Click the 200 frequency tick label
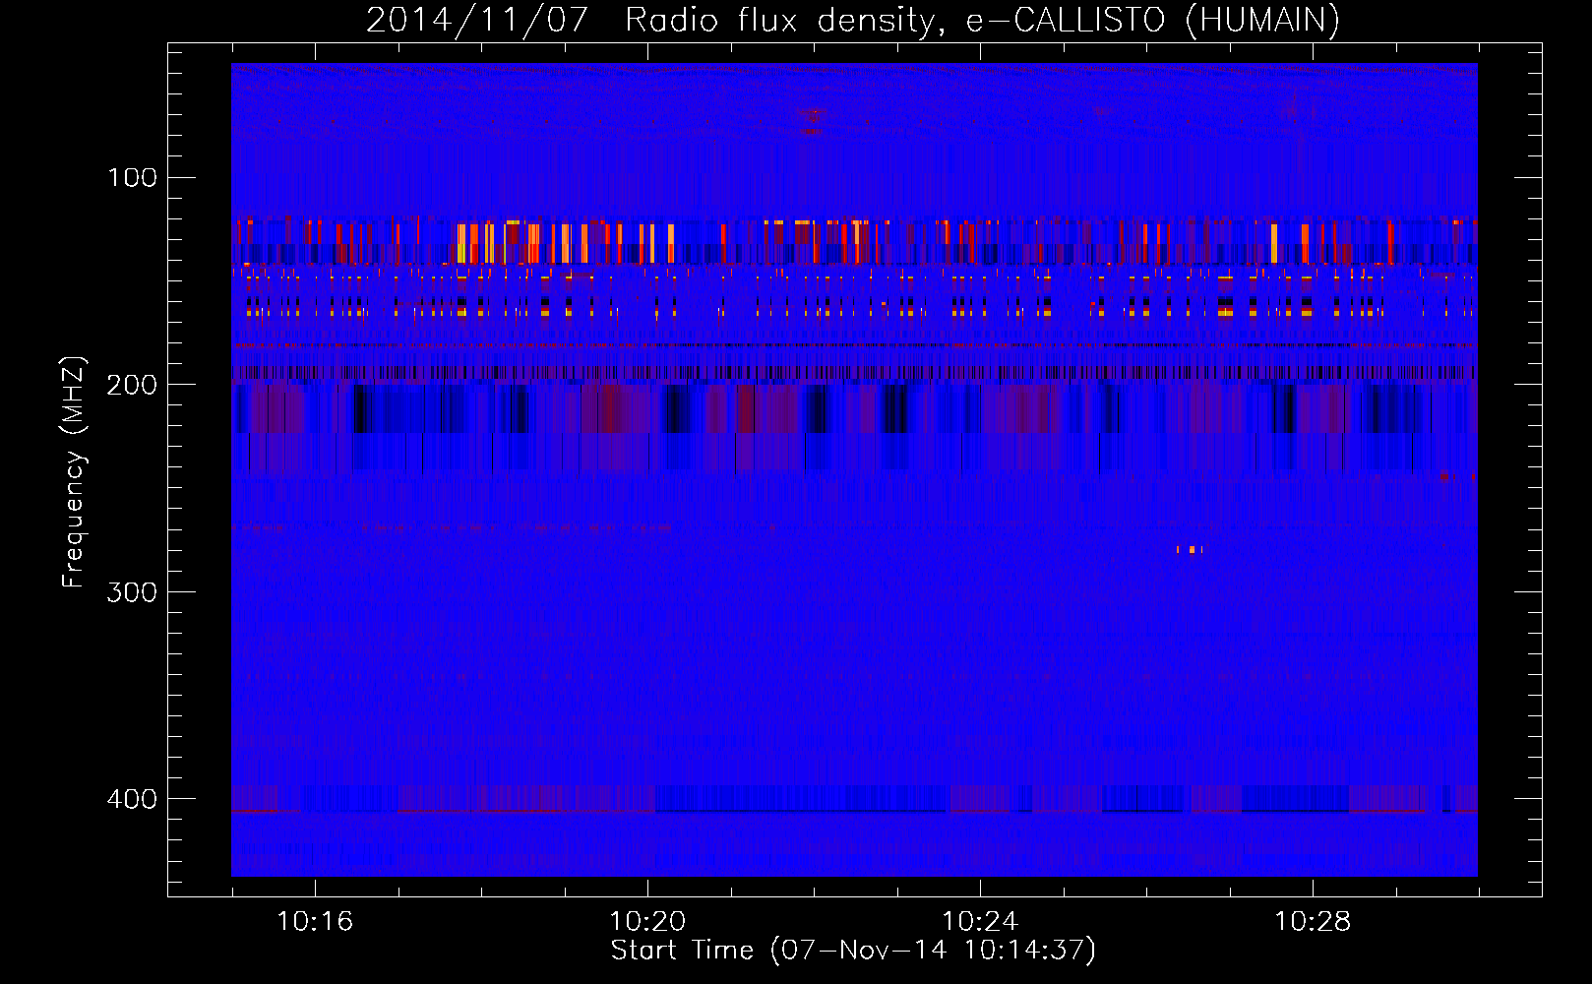 [132, 385]
